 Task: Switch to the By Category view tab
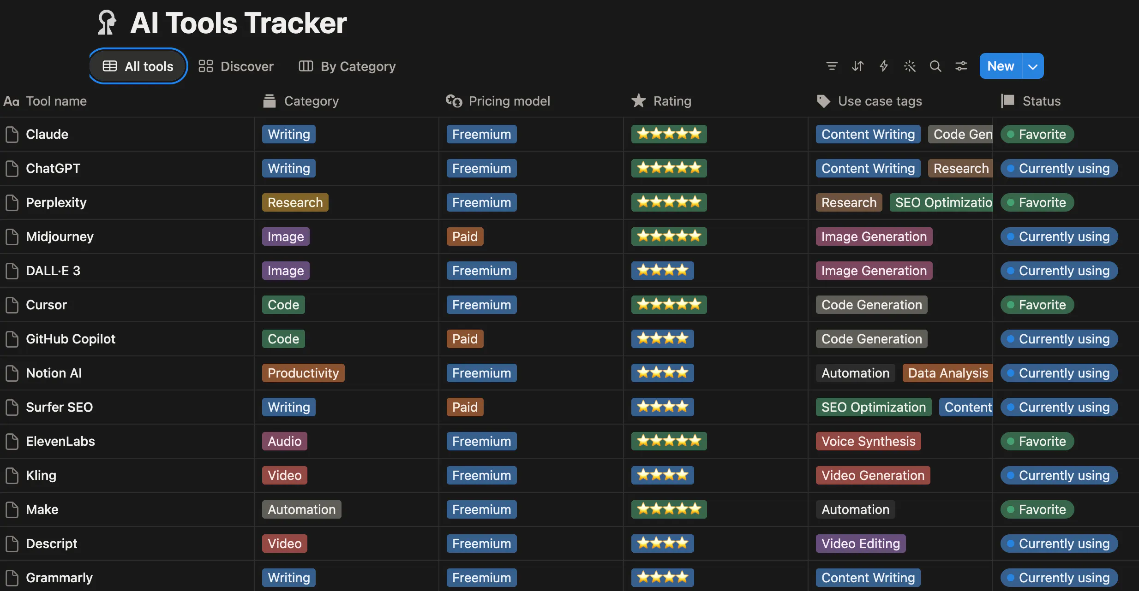(347, 66)
